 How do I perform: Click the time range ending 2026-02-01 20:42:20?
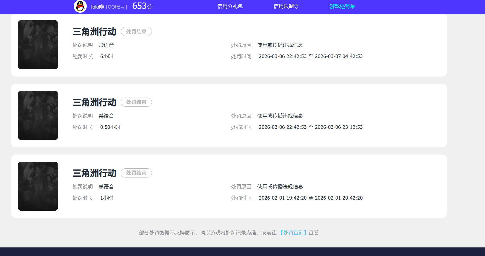311,198
